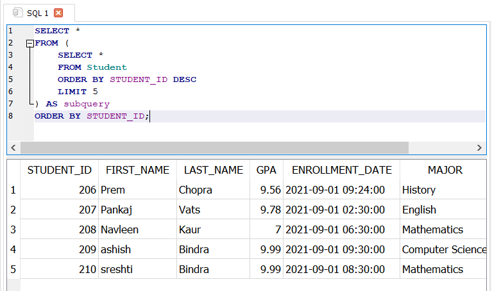Select 'Mathematics' in sreshti's row
The width and height of the screenshot is (492, 291).
point(443,269)
